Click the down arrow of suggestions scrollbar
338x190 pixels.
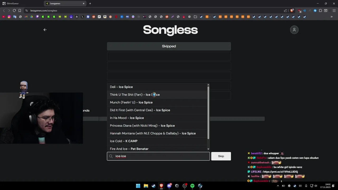pyautogui.click(x=208, y=149)
